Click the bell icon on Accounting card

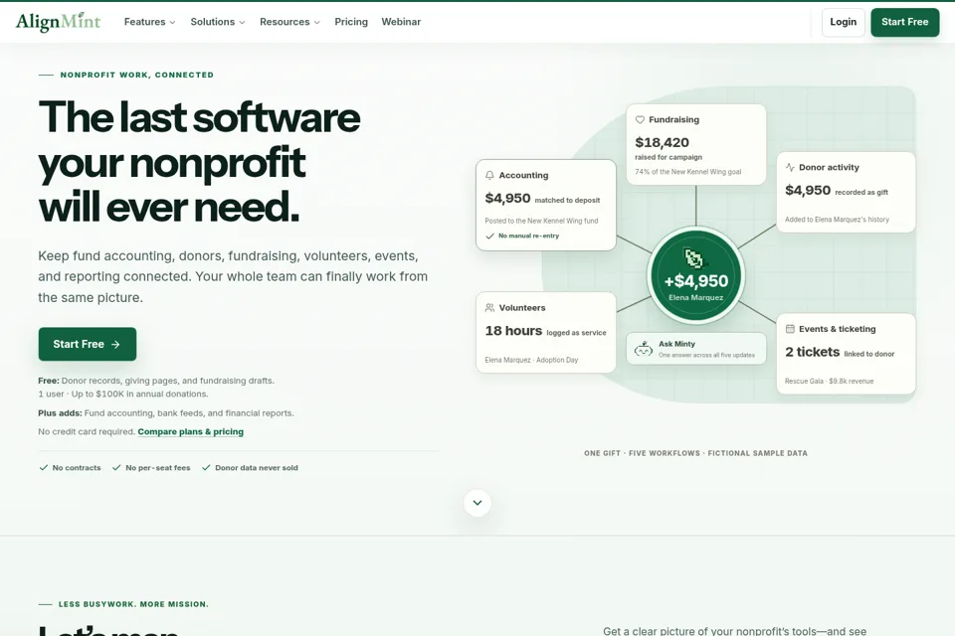click(489, 175)
